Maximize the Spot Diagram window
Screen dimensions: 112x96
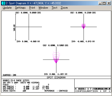tap(104, 3)
